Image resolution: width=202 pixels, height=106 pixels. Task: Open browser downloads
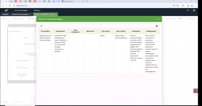(x=188, y=6)
